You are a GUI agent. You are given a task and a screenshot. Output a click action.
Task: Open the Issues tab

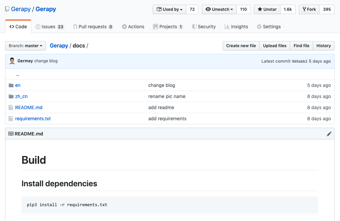50,27
